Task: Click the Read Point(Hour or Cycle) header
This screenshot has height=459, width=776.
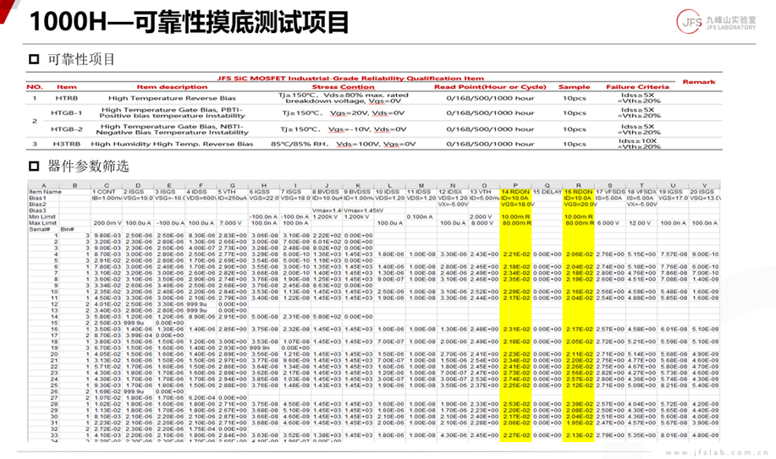Action: click(x=490, y=86)
